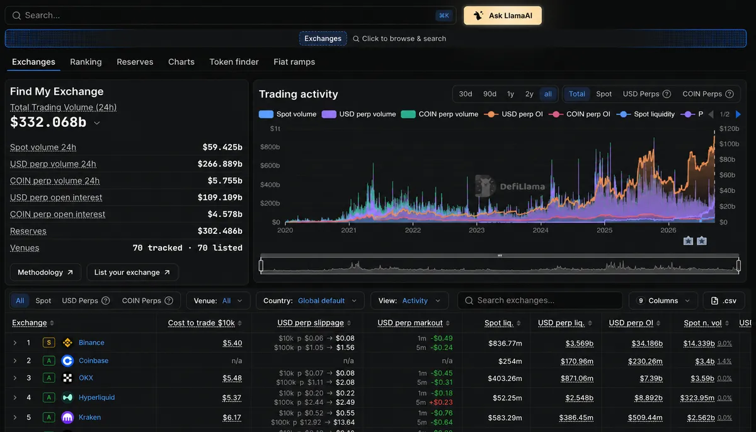756x432 pixels.
Task: Click the llama icon in Ask LlamaAI
Action: point(479,16)
